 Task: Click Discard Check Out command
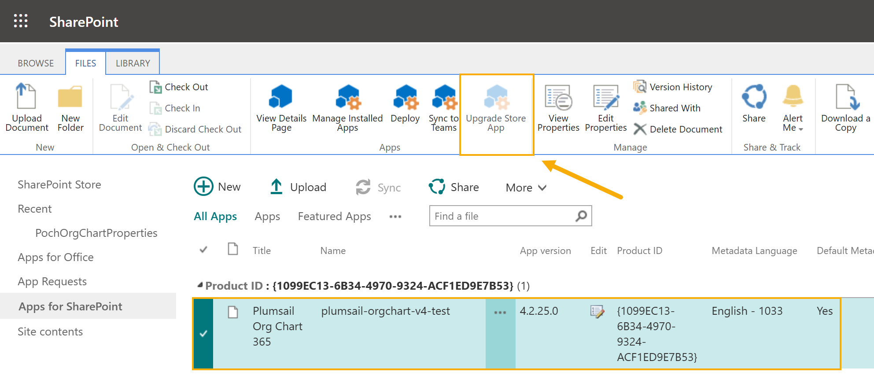tap(195, 129)
